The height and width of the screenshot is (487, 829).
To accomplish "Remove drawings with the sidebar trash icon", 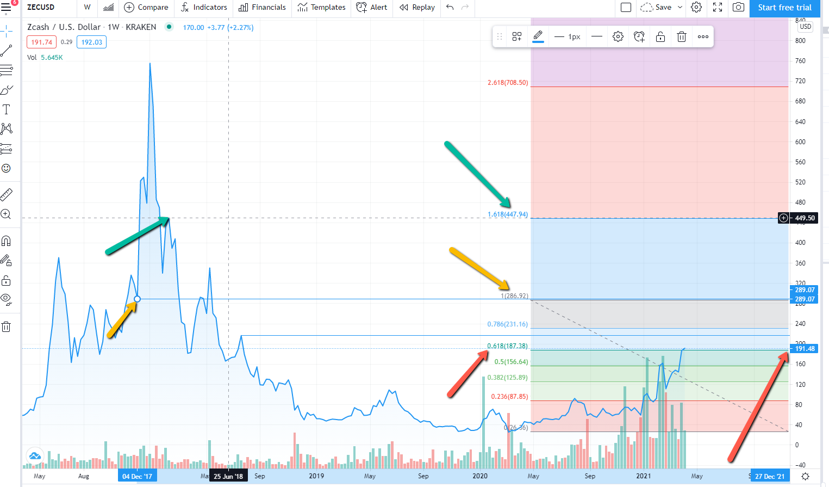I will [7, 326].
